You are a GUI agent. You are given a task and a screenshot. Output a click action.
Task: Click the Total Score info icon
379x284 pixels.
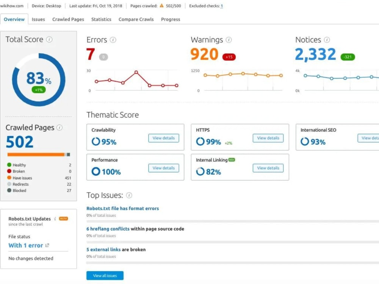(49, 39)
